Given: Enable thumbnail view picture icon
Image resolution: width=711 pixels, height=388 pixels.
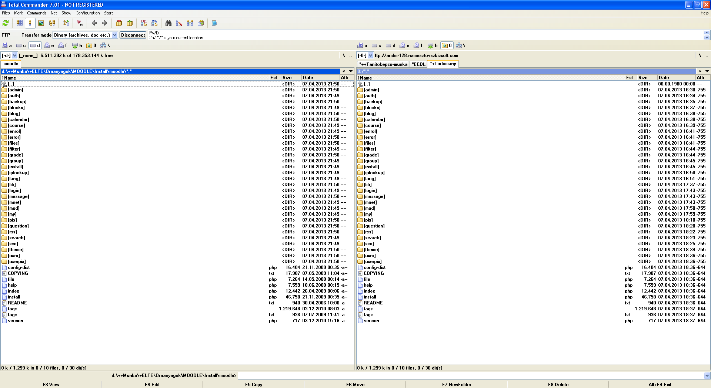Looking at the screenshot, I should coord(41,23).
